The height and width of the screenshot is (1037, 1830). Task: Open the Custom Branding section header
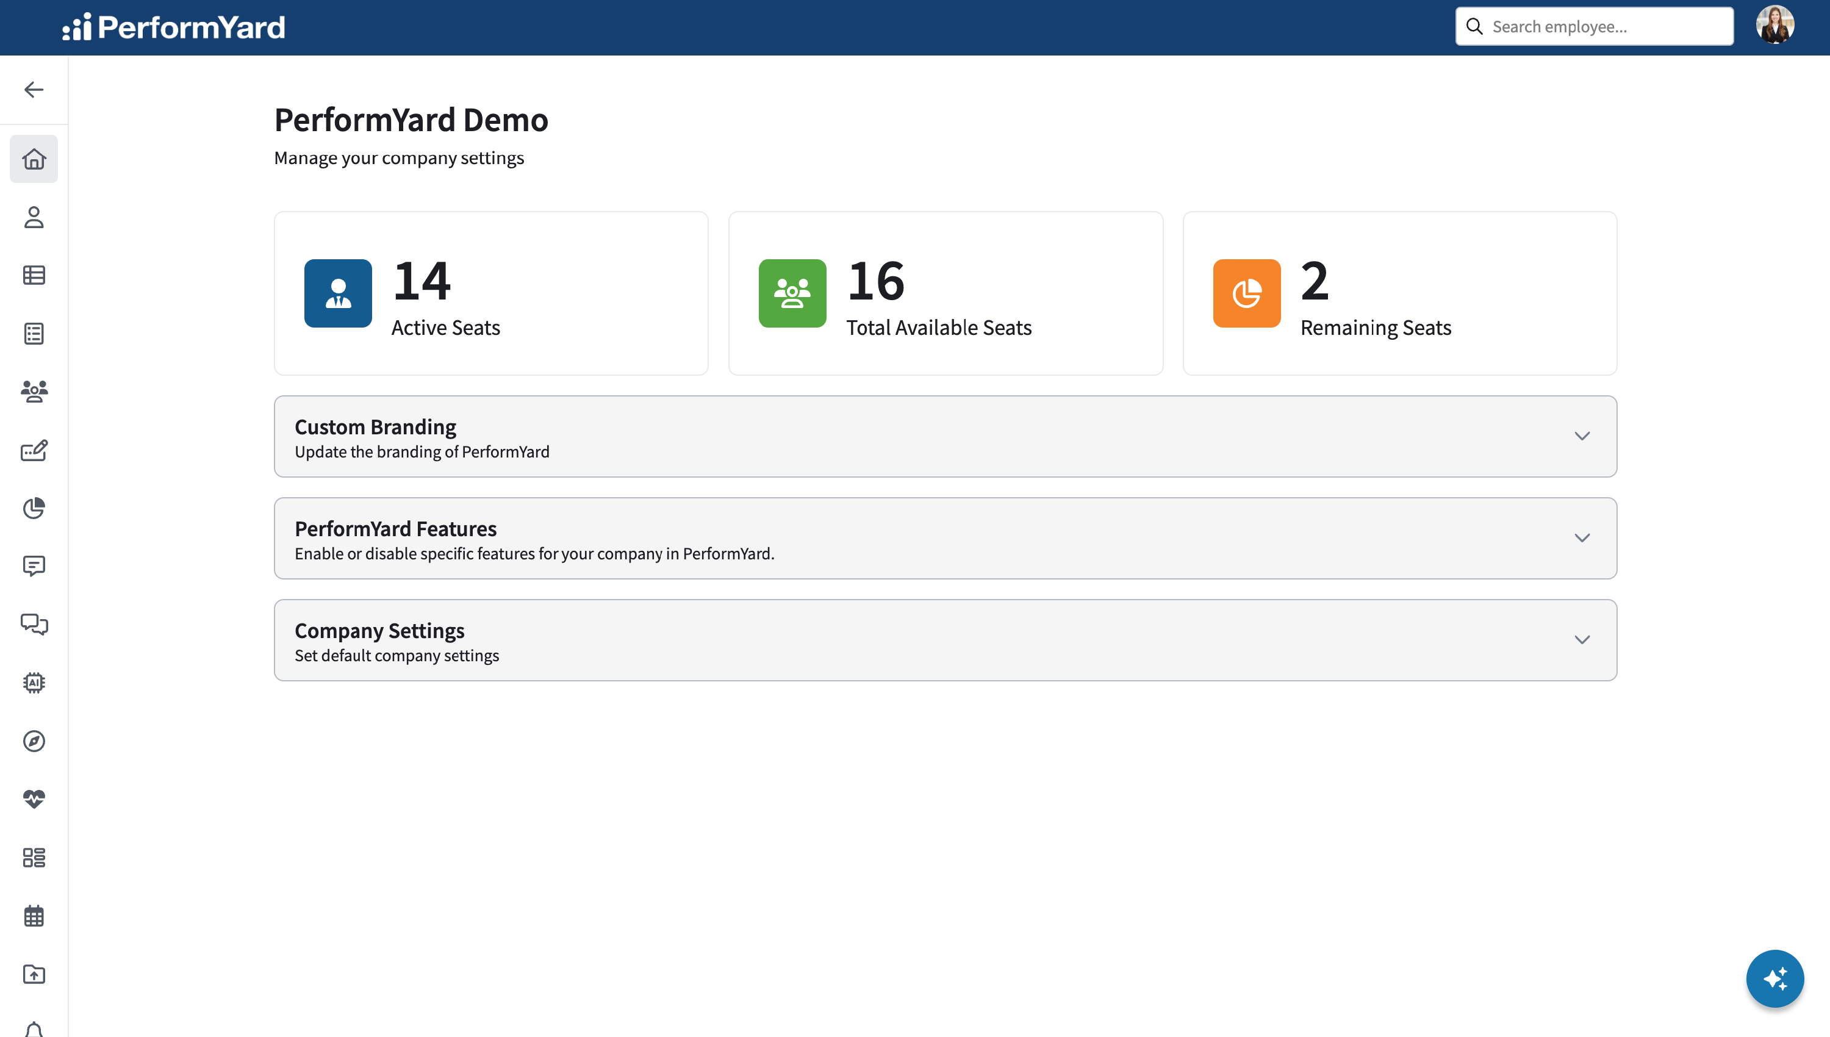pos(945,437)
